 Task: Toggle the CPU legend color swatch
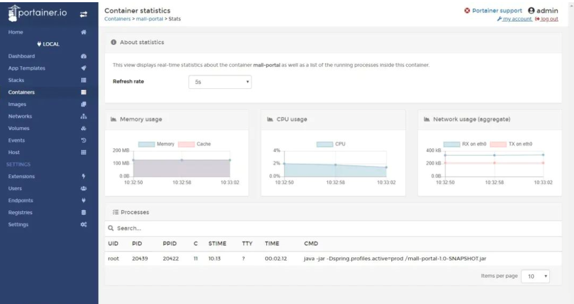pos(326,144)
